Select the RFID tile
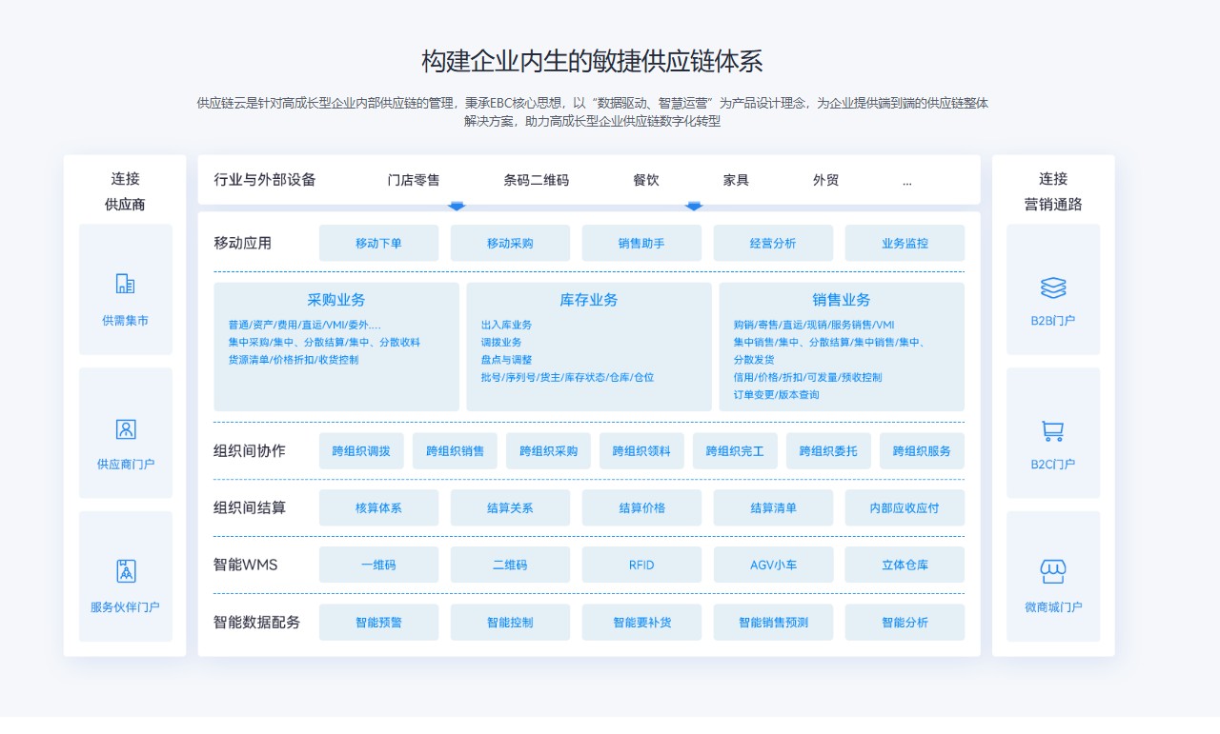Viewport: 1220px width, 734px height. [641, 565]
